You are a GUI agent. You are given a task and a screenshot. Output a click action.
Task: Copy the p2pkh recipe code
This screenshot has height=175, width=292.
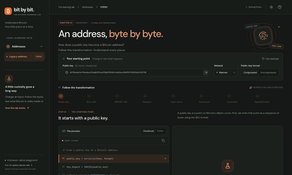pyautogui.click(x=163, y=141)
